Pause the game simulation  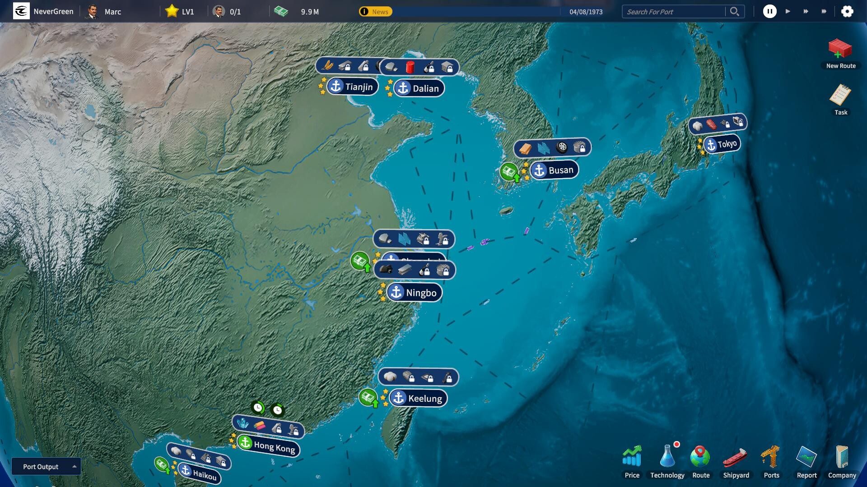(770, 12)
